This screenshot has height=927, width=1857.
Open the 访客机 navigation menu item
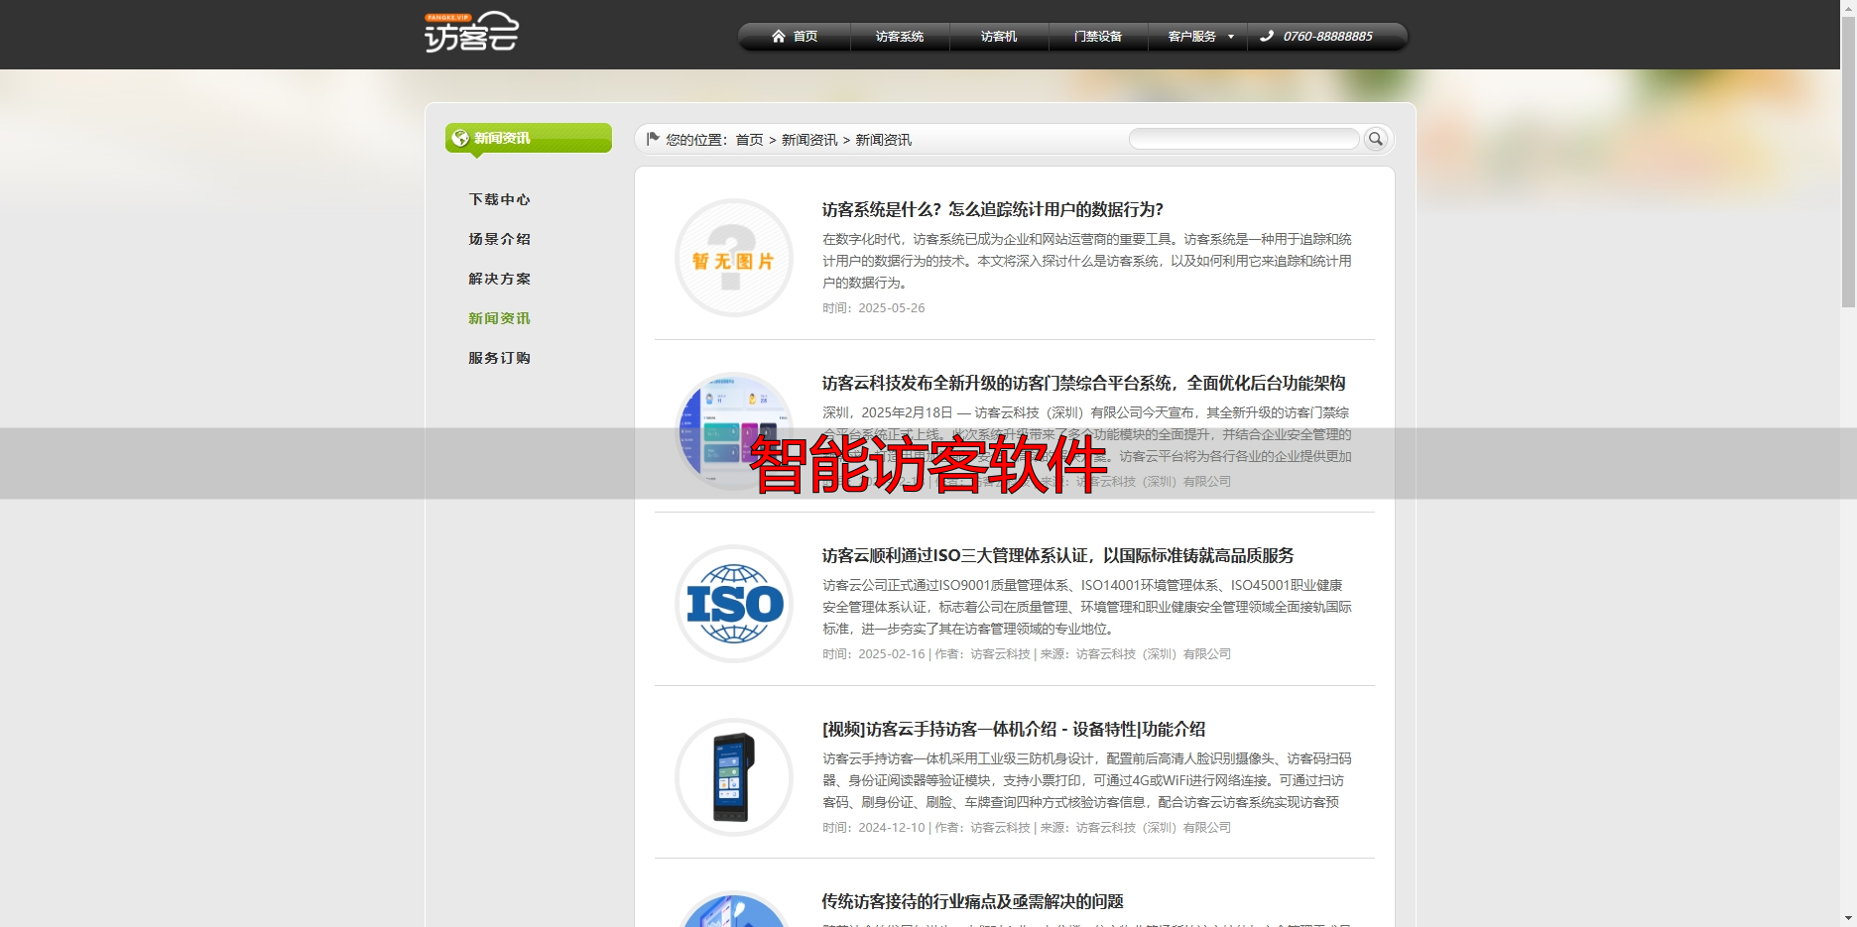999,37
